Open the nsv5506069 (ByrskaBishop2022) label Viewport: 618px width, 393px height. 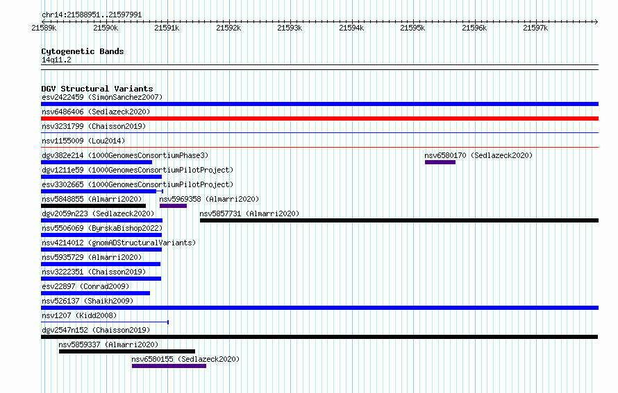click(x=102, y=228)
